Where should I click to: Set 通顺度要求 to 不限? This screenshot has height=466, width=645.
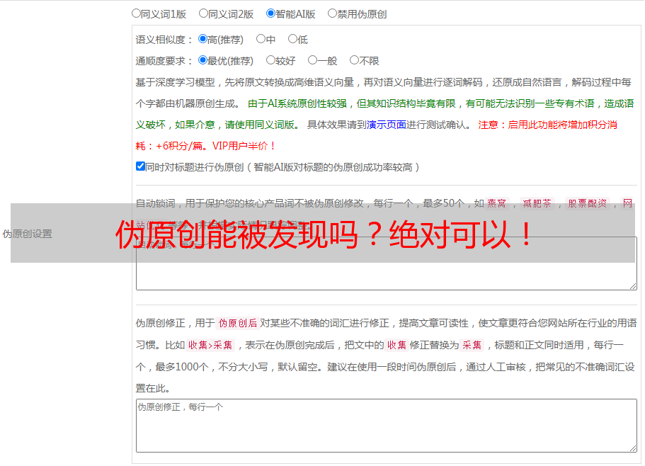(354, 60)
